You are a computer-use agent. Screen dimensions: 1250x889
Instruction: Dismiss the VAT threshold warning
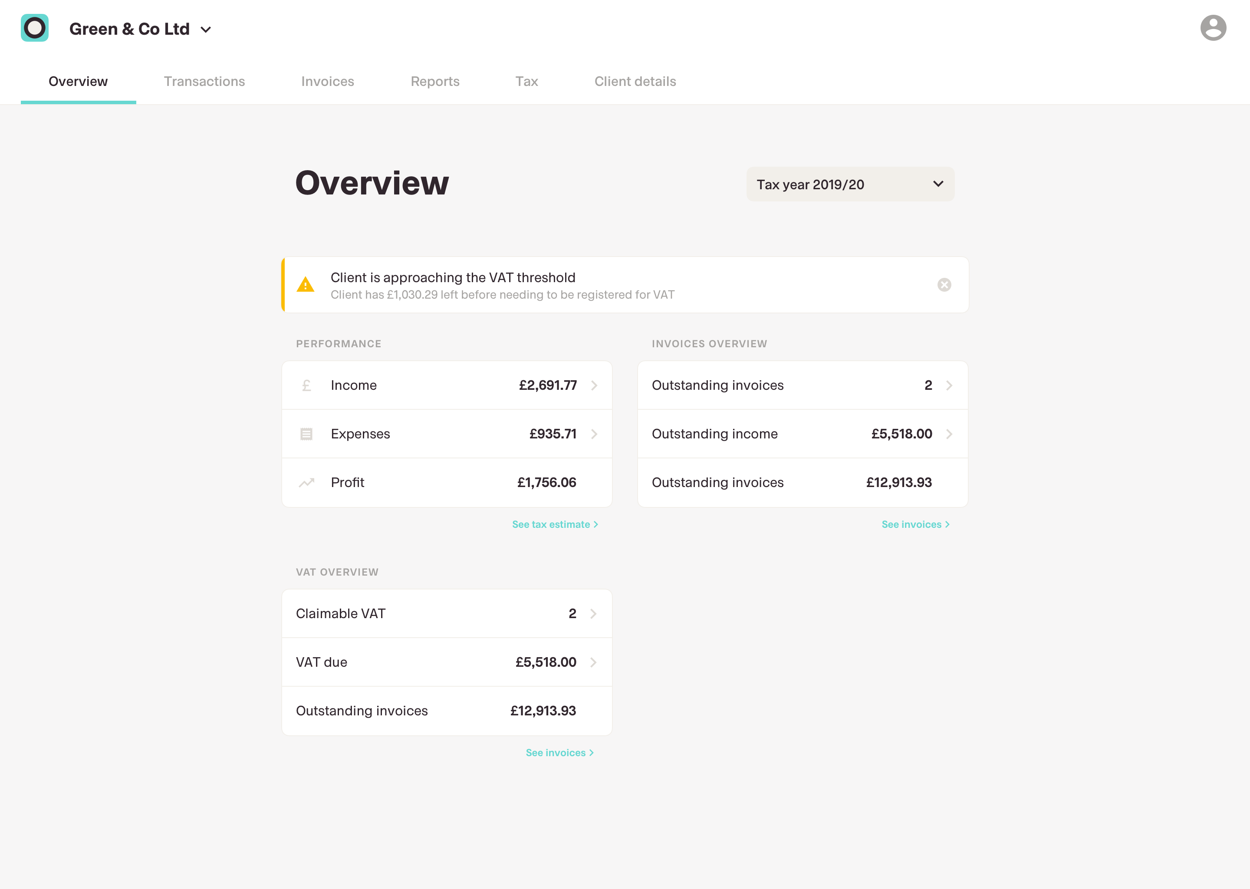[x=944, y=285]
